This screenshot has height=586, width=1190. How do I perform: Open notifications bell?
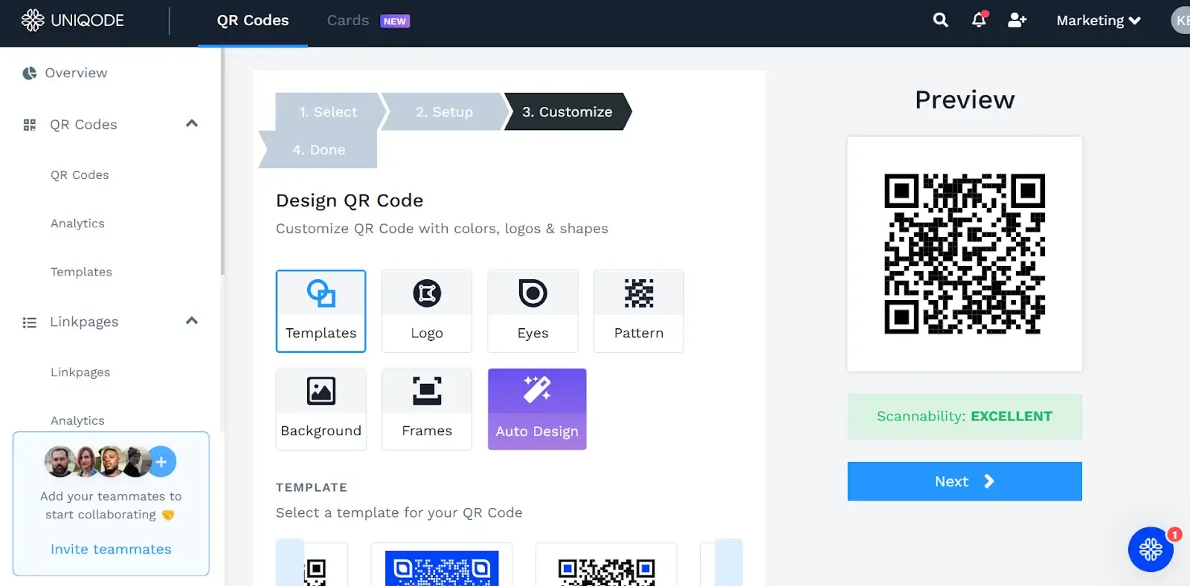979,20
